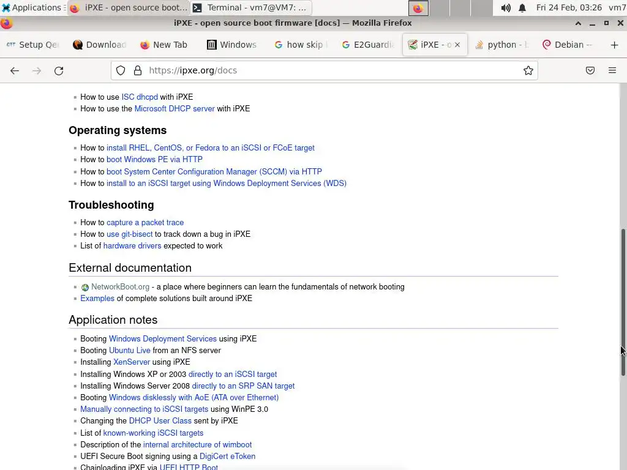The image size is (627, 470).
Task: Switch to the python Stack Overflow tab
Action: (502, 45)
